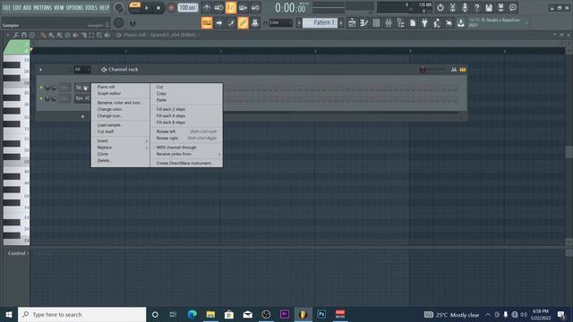Viewport: 573px width, 322px height.
Task: Click the tempo tapper icon
Action: tap(437, 23)
